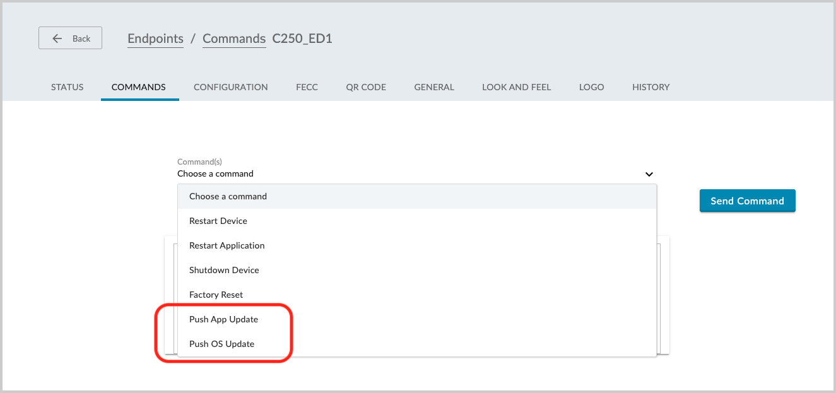Click the Send Command button
The width and height of the screenshot is (836, 393).
(748, 201)
